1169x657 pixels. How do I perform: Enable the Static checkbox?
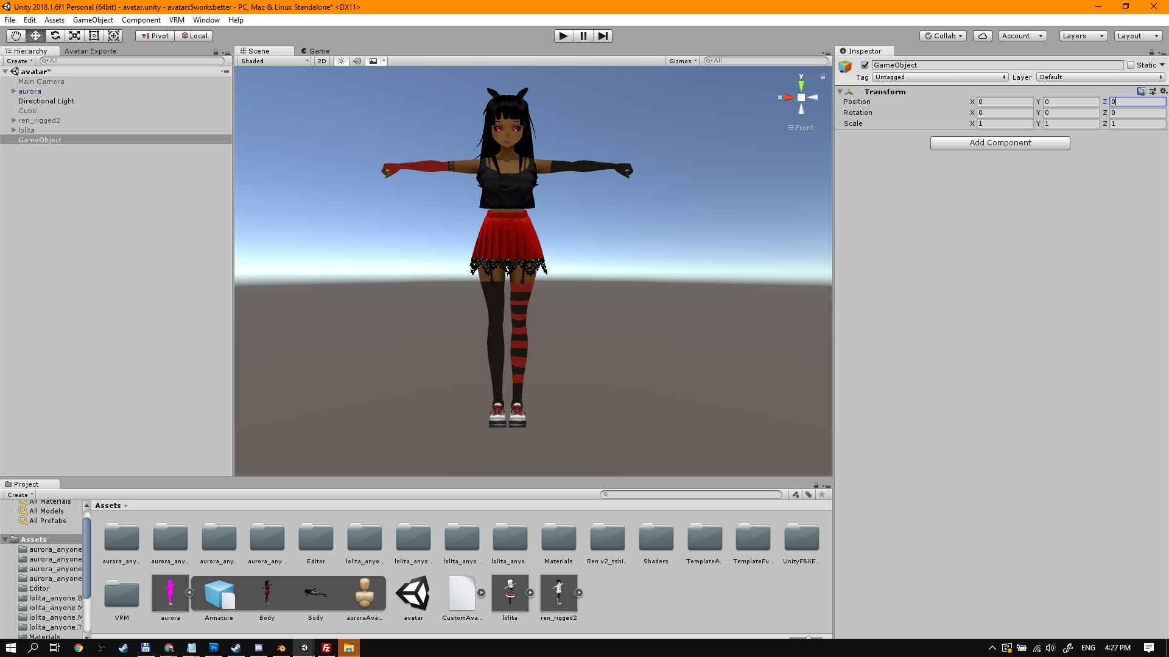click(x=1131, y=65)
